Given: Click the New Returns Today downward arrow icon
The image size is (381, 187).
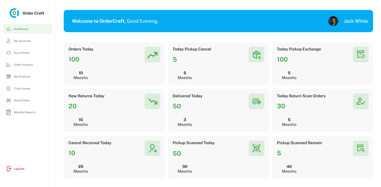Looking at the screenshot, I should point(152,101).
